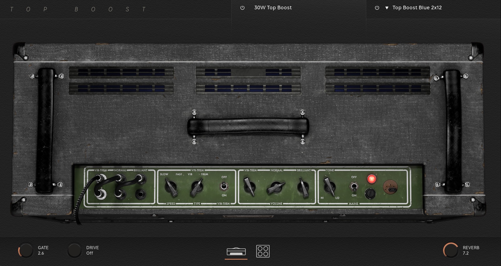Click the GATE value 2.6
Image resolution: width=501 pixels, height=266 pixels.
(x=41, y=253)
